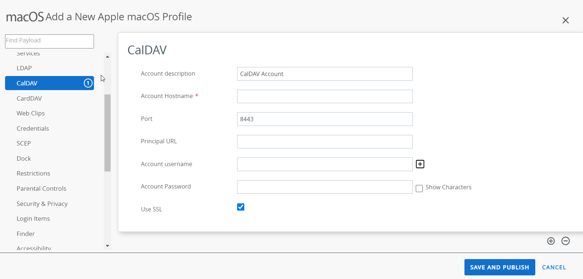Viewport: 583px width, 279px height.
Task: Select the CalDAV payload in the sidebar
Action: coord(50,83)
